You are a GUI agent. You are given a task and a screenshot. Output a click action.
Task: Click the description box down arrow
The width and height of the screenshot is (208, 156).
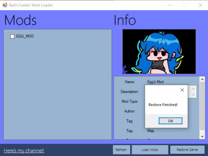[x=193, y=95]
